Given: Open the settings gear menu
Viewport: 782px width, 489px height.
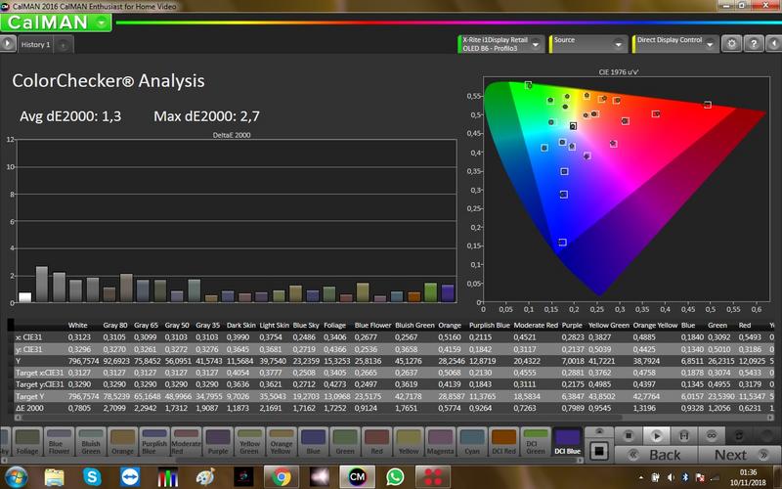Looking at the screenshot, I should click(731, 44).
